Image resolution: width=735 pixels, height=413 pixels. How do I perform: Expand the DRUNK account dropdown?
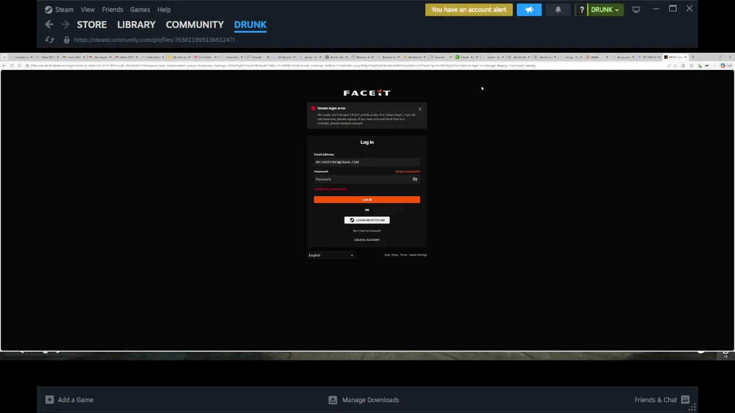click(x=605, y=10)
